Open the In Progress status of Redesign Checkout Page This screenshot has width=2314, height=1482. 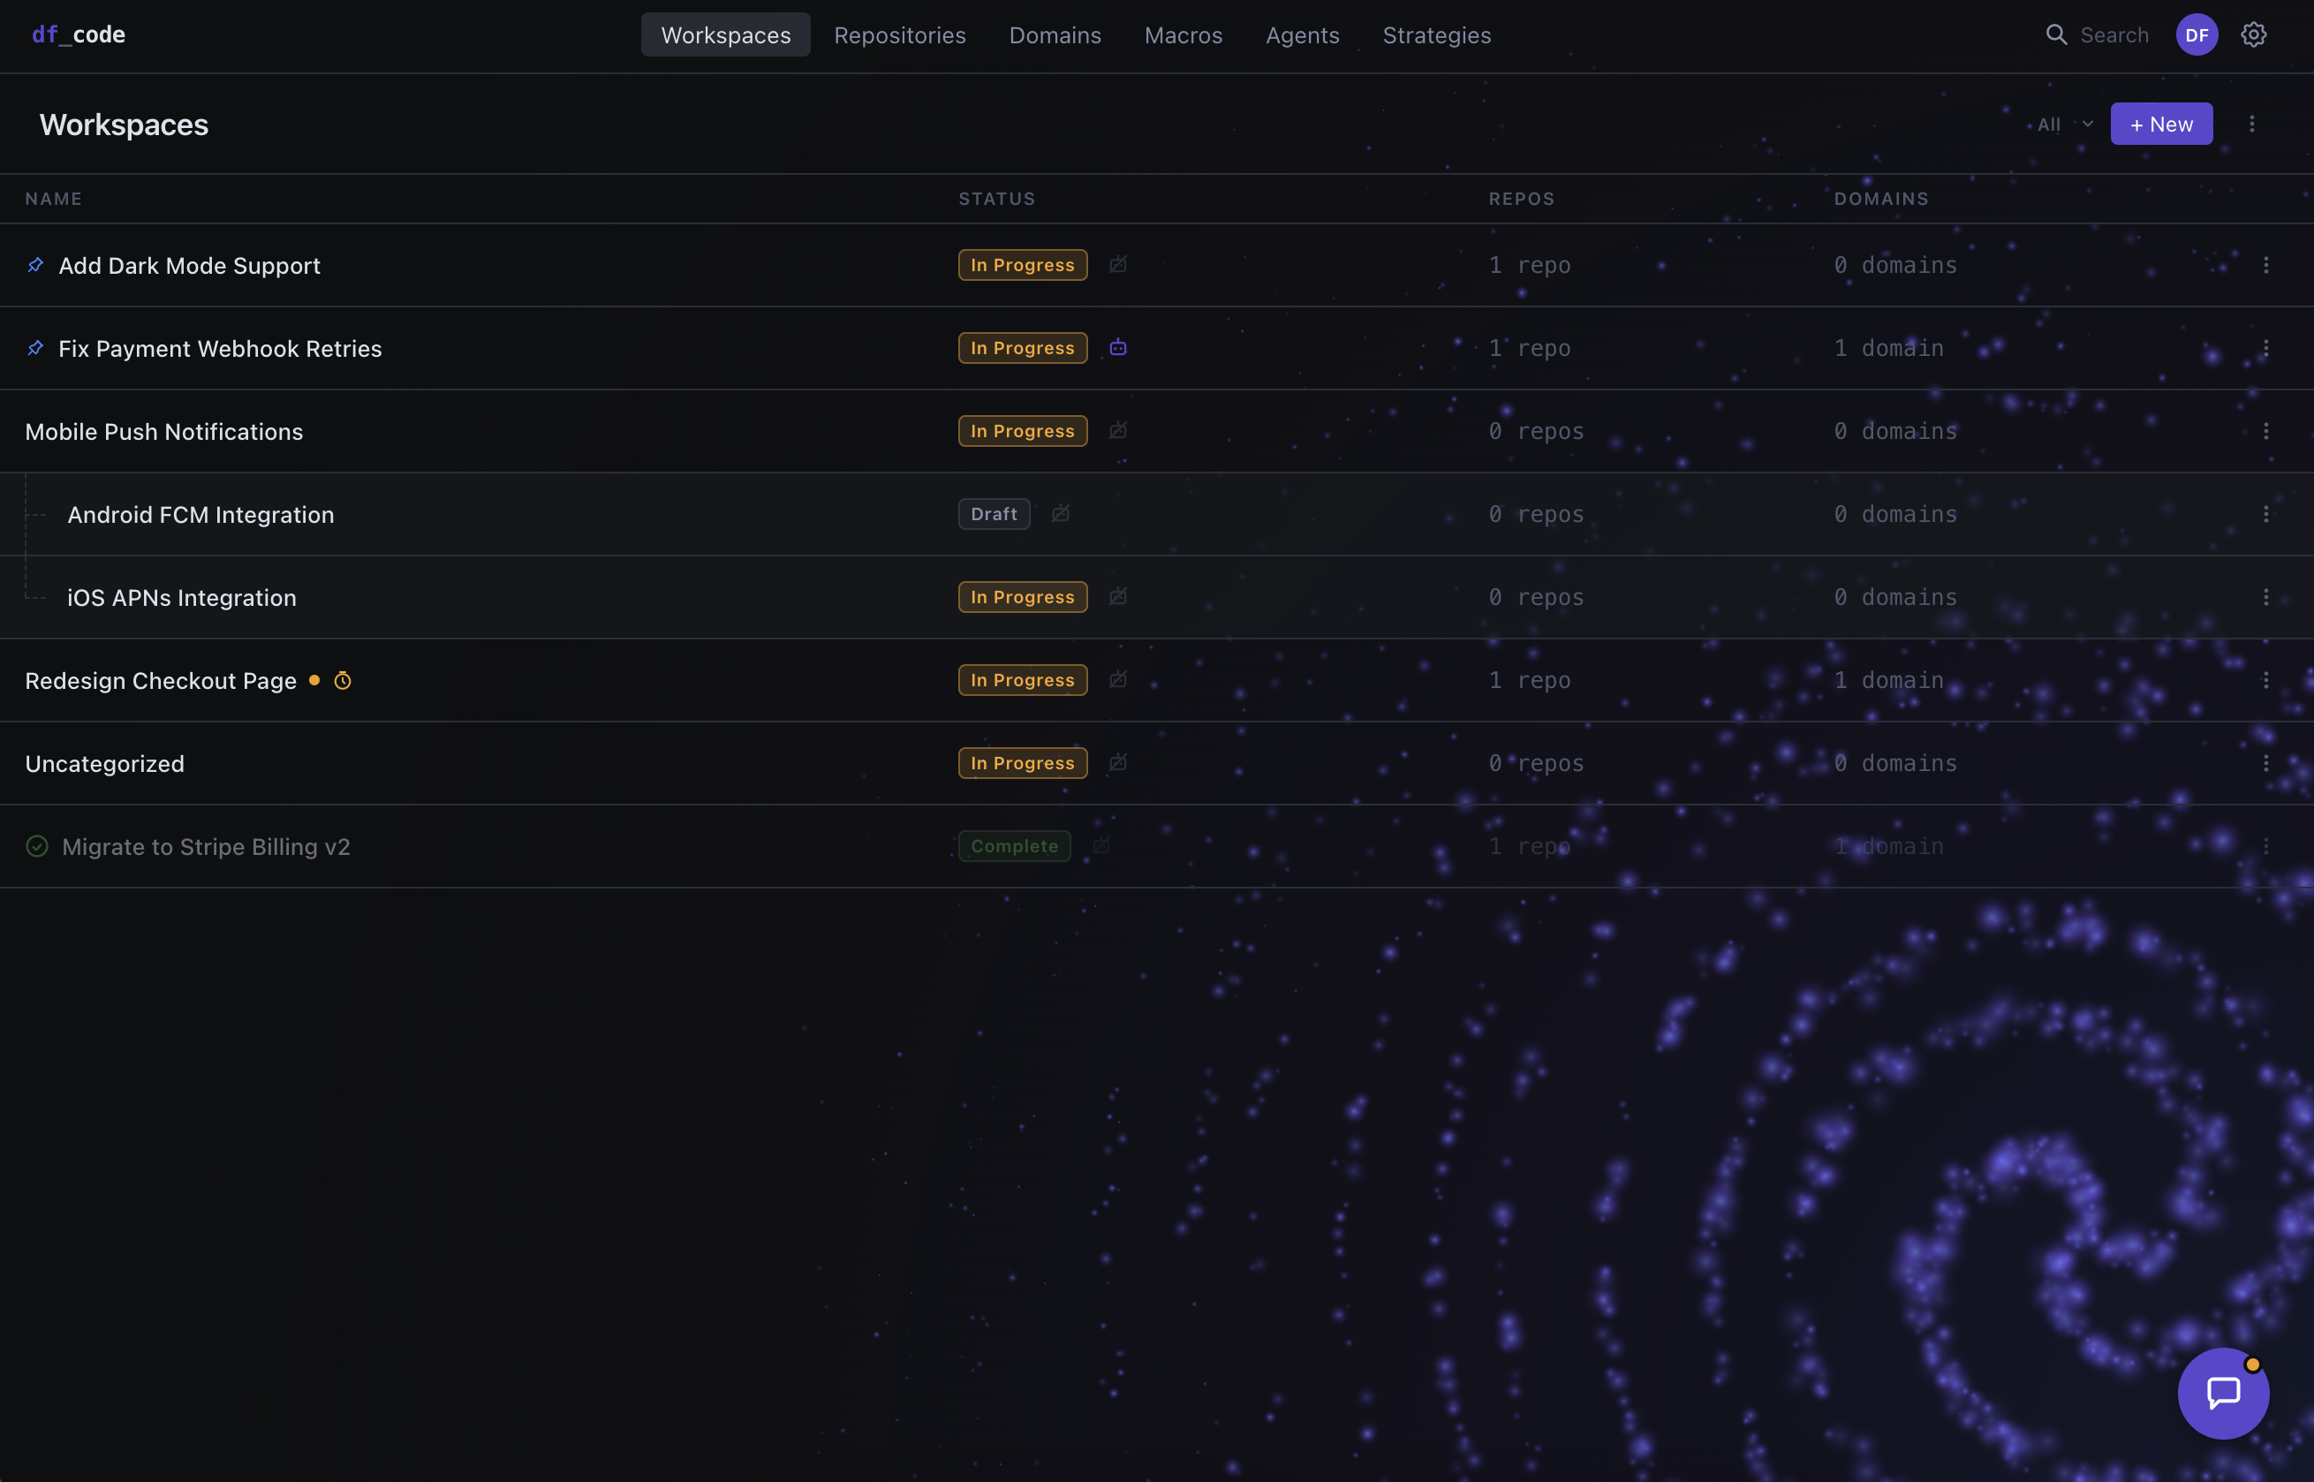click(x=1023, y=679)
